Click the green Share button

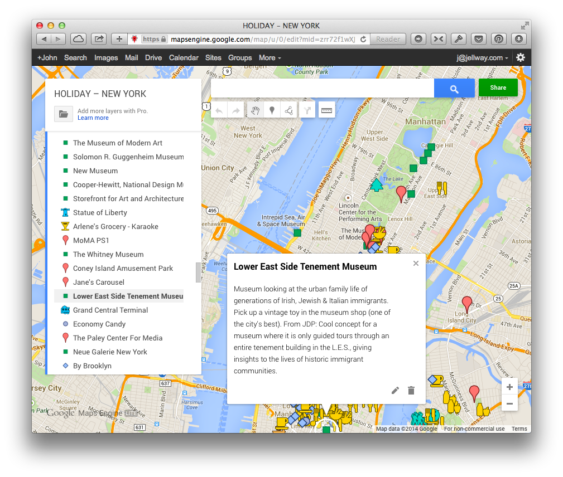tap(498, 87)
